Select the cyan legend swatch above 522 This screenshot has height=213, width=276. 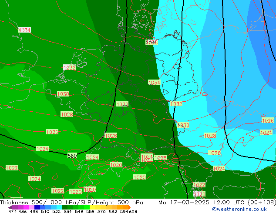(x=59, y=207)
